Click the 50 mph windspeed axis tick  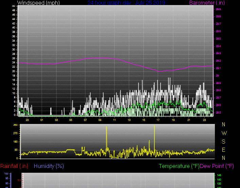13,6
